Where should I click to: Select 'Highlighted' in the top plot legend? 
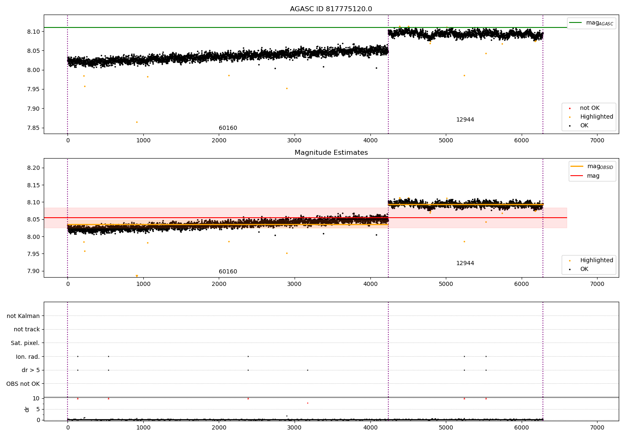click(597, 117)
